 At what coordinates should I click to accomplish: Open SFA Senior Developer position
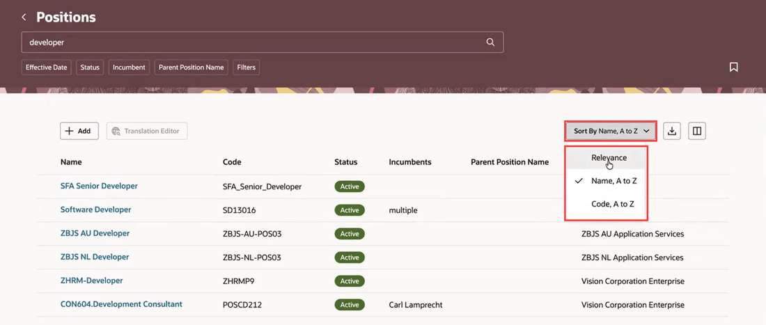(x=99, y=186)
